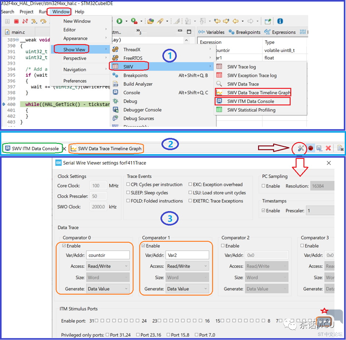The width and height of the screenshot is (346, 340).
Task: Switch to the Expressions tab
Action: [280, 32]
